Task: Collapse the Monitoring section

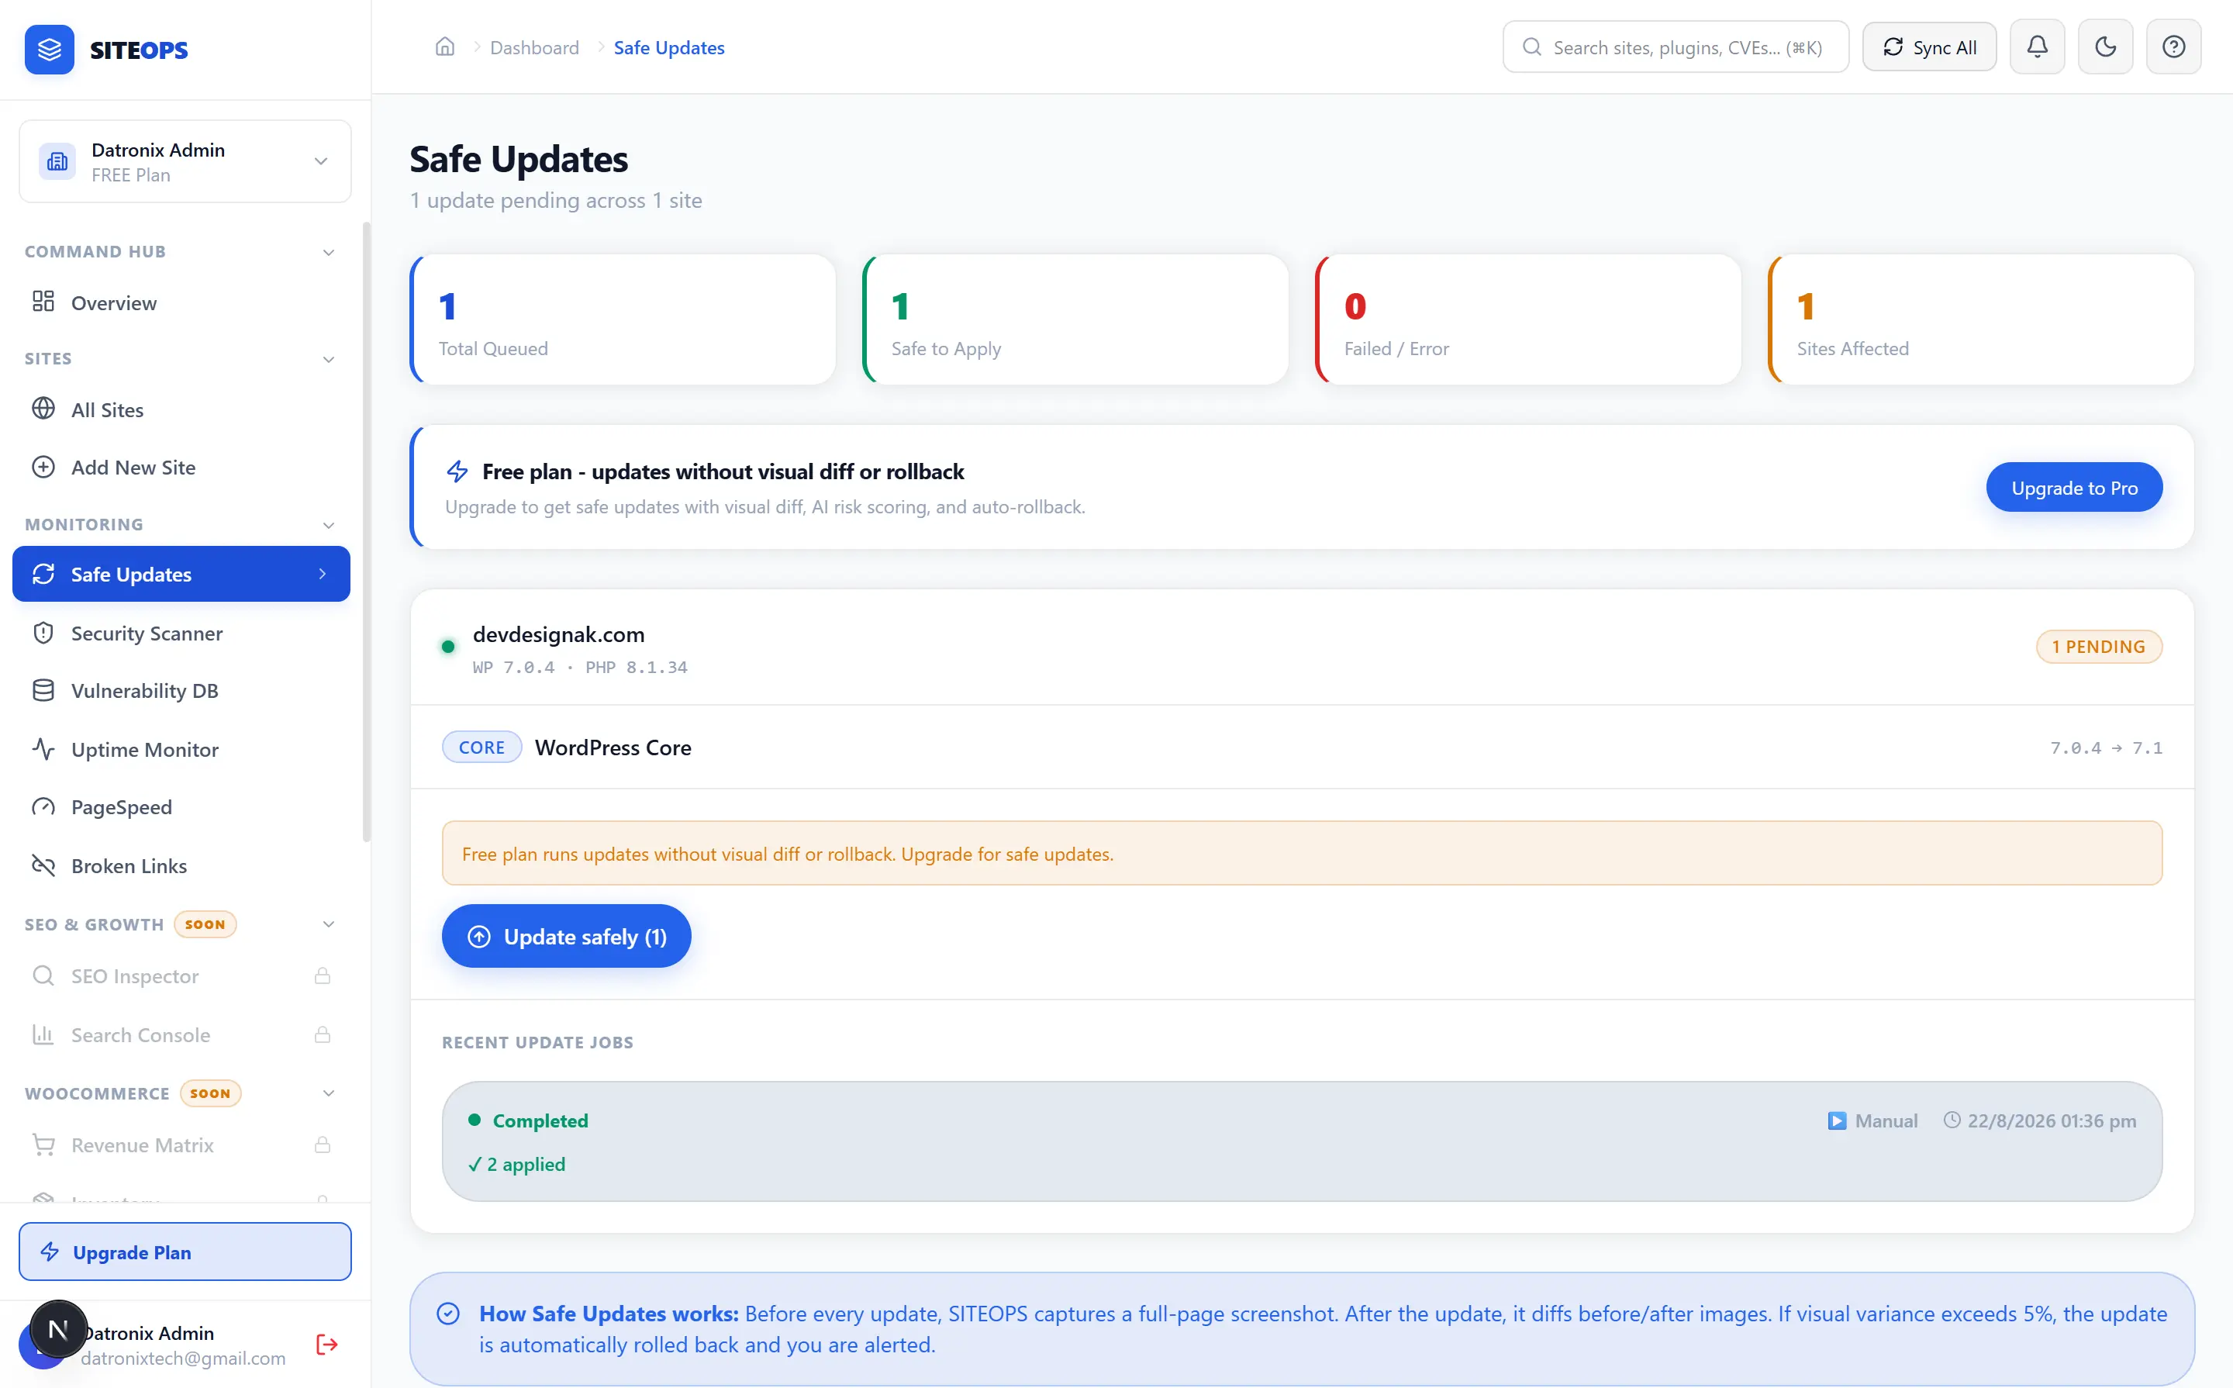Action: [329, 525]
